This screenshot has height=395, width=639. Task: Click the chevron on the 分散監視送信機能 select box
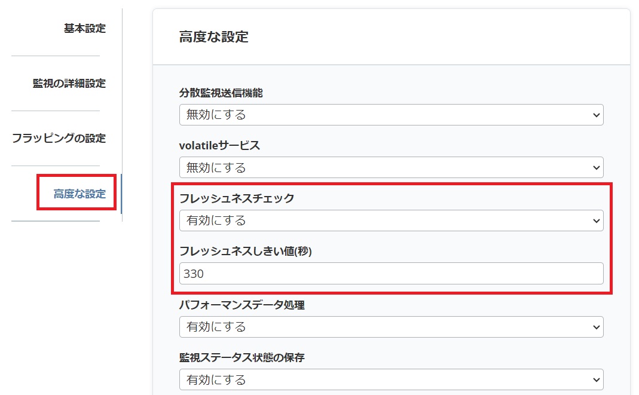(x=595, y=115)
